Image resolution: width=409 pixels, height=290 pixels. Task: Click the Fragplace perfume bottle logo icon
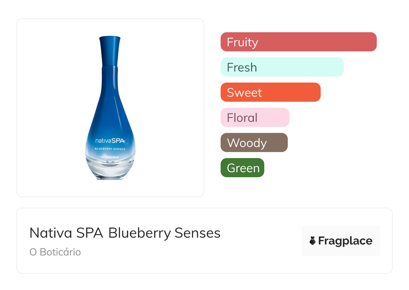point(313,241)
